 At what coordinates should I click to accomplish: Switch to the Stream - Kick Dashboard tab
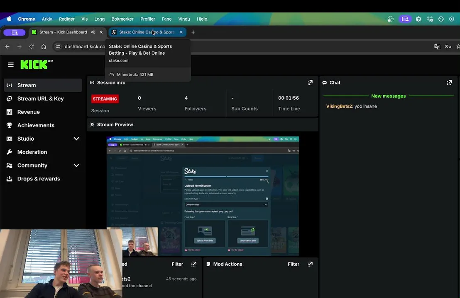point(63,32)
